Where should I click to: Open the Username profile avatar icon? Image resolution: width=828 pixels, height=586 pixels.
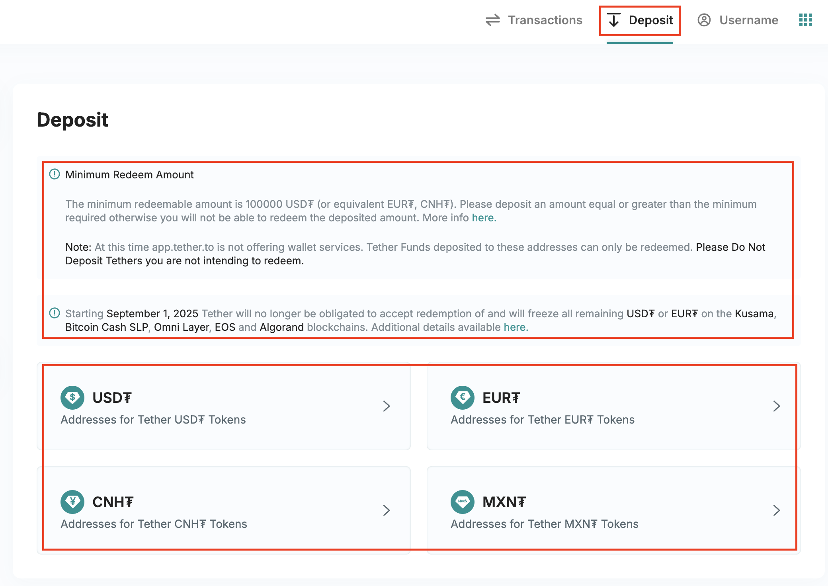704,20
